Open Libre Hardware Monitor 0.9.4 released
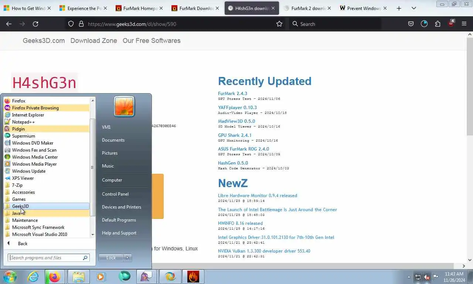The image size is (473, 284). (258, 196)
